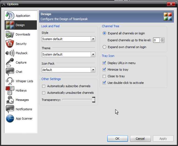
Task: Select Expand own channel on login
Action: 104,47
